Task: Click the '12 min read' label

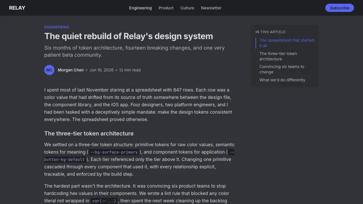Action: point(130,70)
